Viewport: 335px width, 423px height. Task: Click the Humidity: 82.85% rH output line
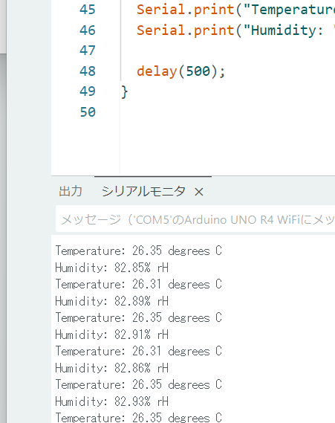tap(112, 268)
